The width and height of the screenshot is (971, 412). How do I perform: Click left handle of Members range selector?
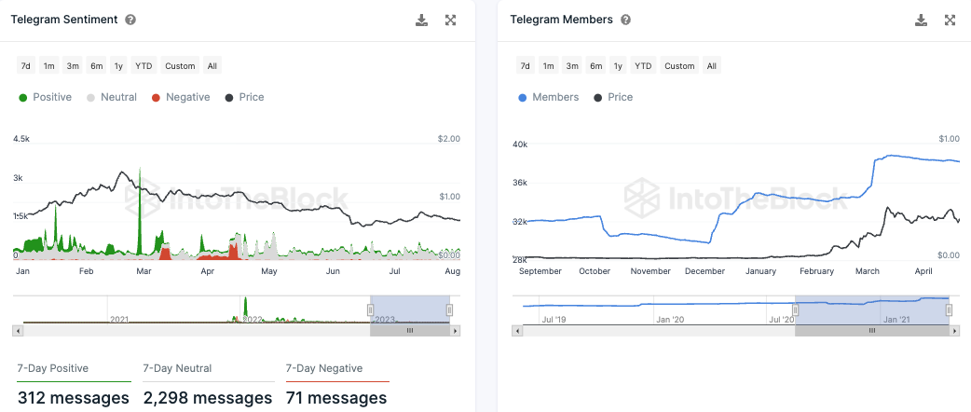796,309
